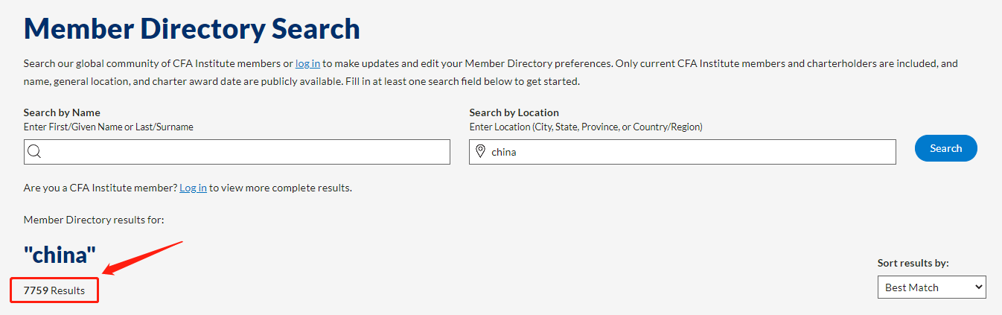Image resolution: width=1002 pixels, height=315 pixels.
Task: Open the "log in" link in intro paragraph
Action: [x=307, y=64]
